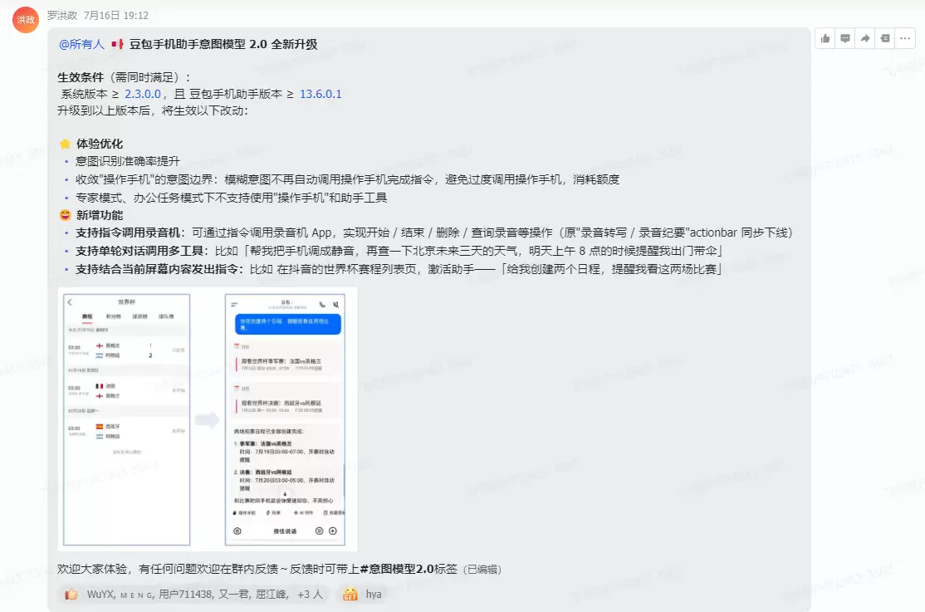Expand the +3 人 reaction list
The height and width of the screenshot is (612, 925).
pyautogui.click(x=310, y=595)
